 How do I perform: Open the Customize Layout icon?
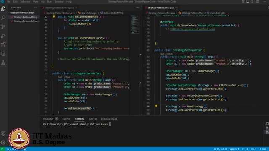[x=258, y=2]
